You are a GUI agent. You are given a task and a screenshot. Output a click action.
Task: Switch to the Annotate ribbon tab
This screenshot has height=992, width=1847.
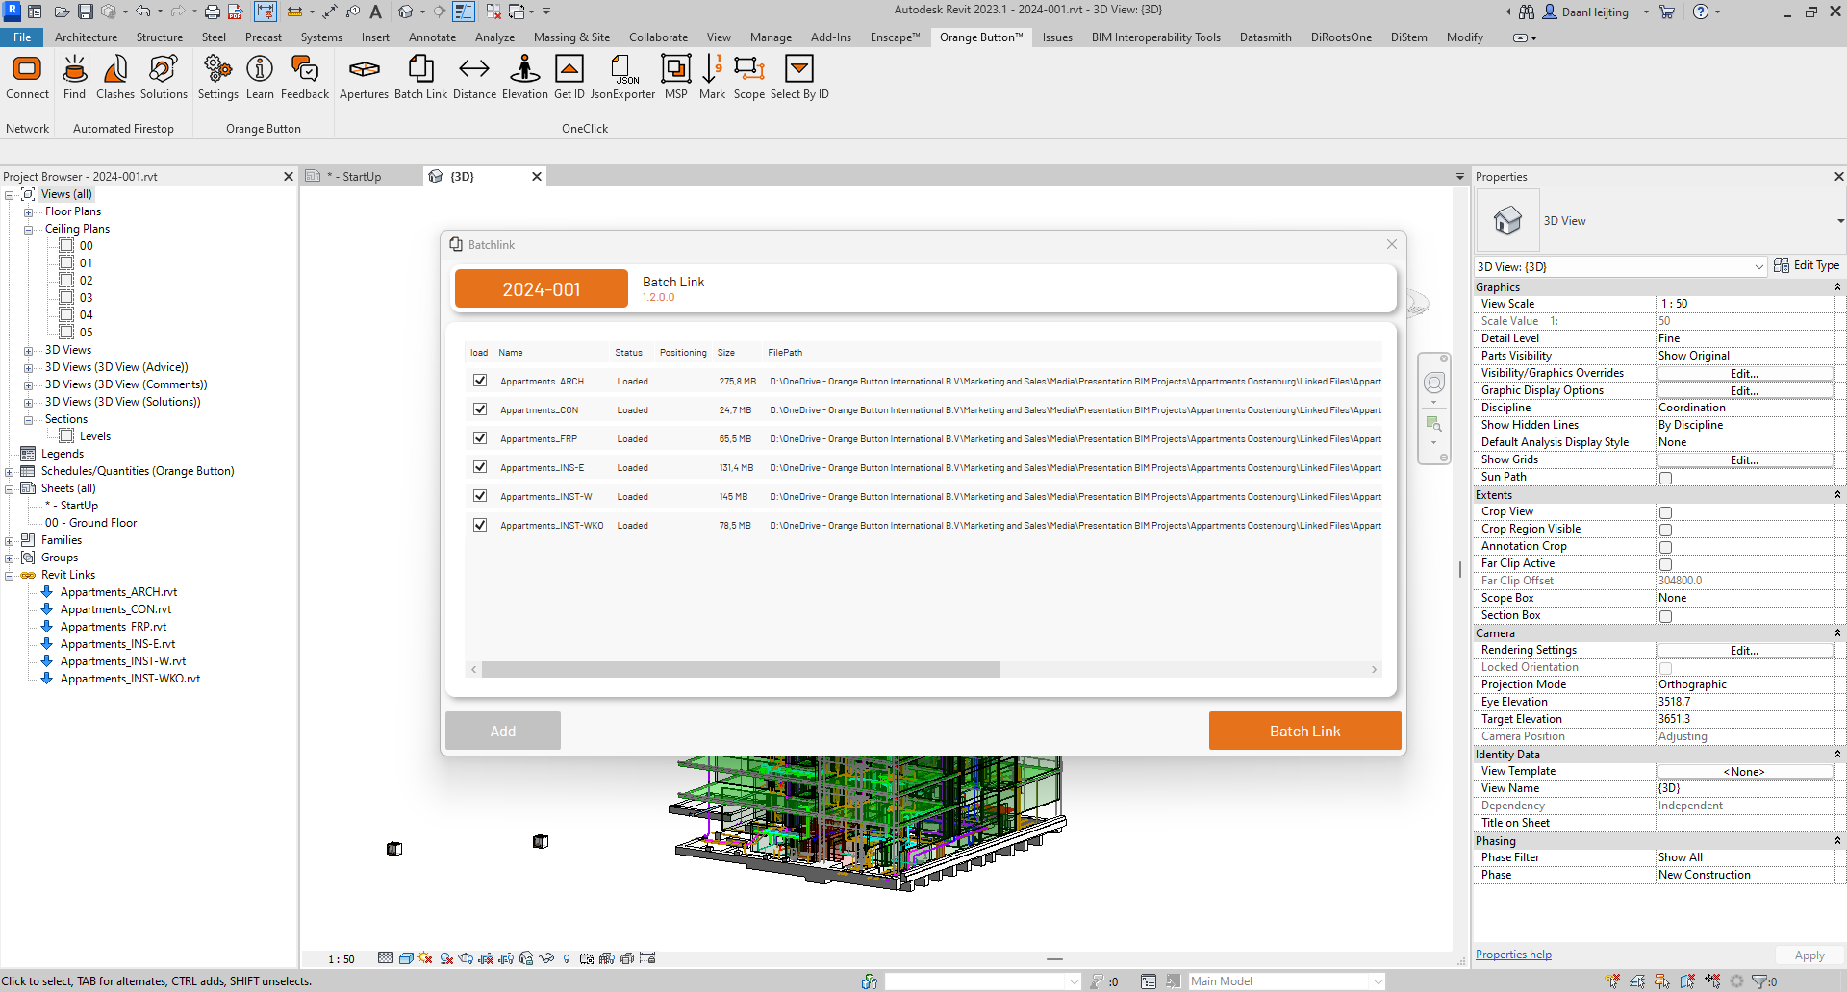(x=432, y=37)
